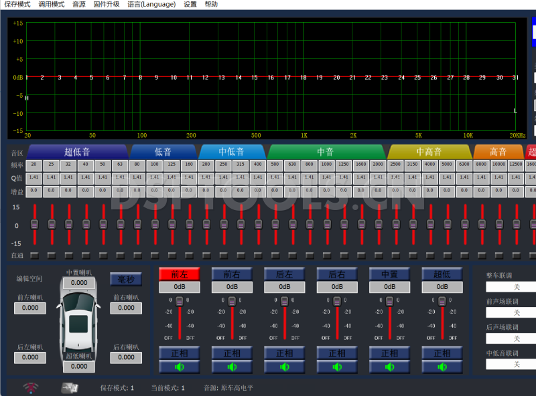
Task: Mute the 前右 channel speaker icon
Action: pyautogui.click(x=231, y=365)
